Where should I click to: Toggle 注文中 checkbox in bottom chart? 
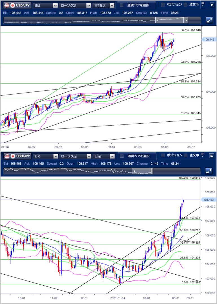[x=185, y=156]
